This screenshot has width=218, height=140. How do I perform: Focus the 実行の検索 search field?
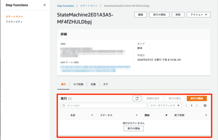click(x=104, y=106)
